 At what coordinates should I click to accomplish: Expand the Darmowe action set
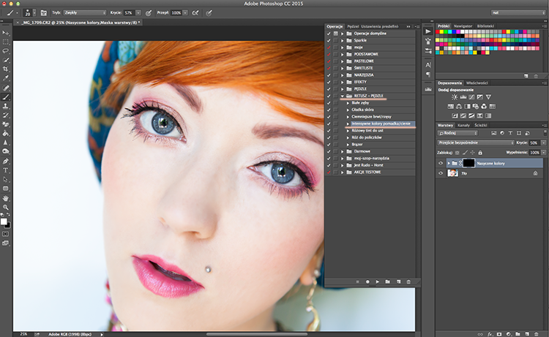pos(343,151)
